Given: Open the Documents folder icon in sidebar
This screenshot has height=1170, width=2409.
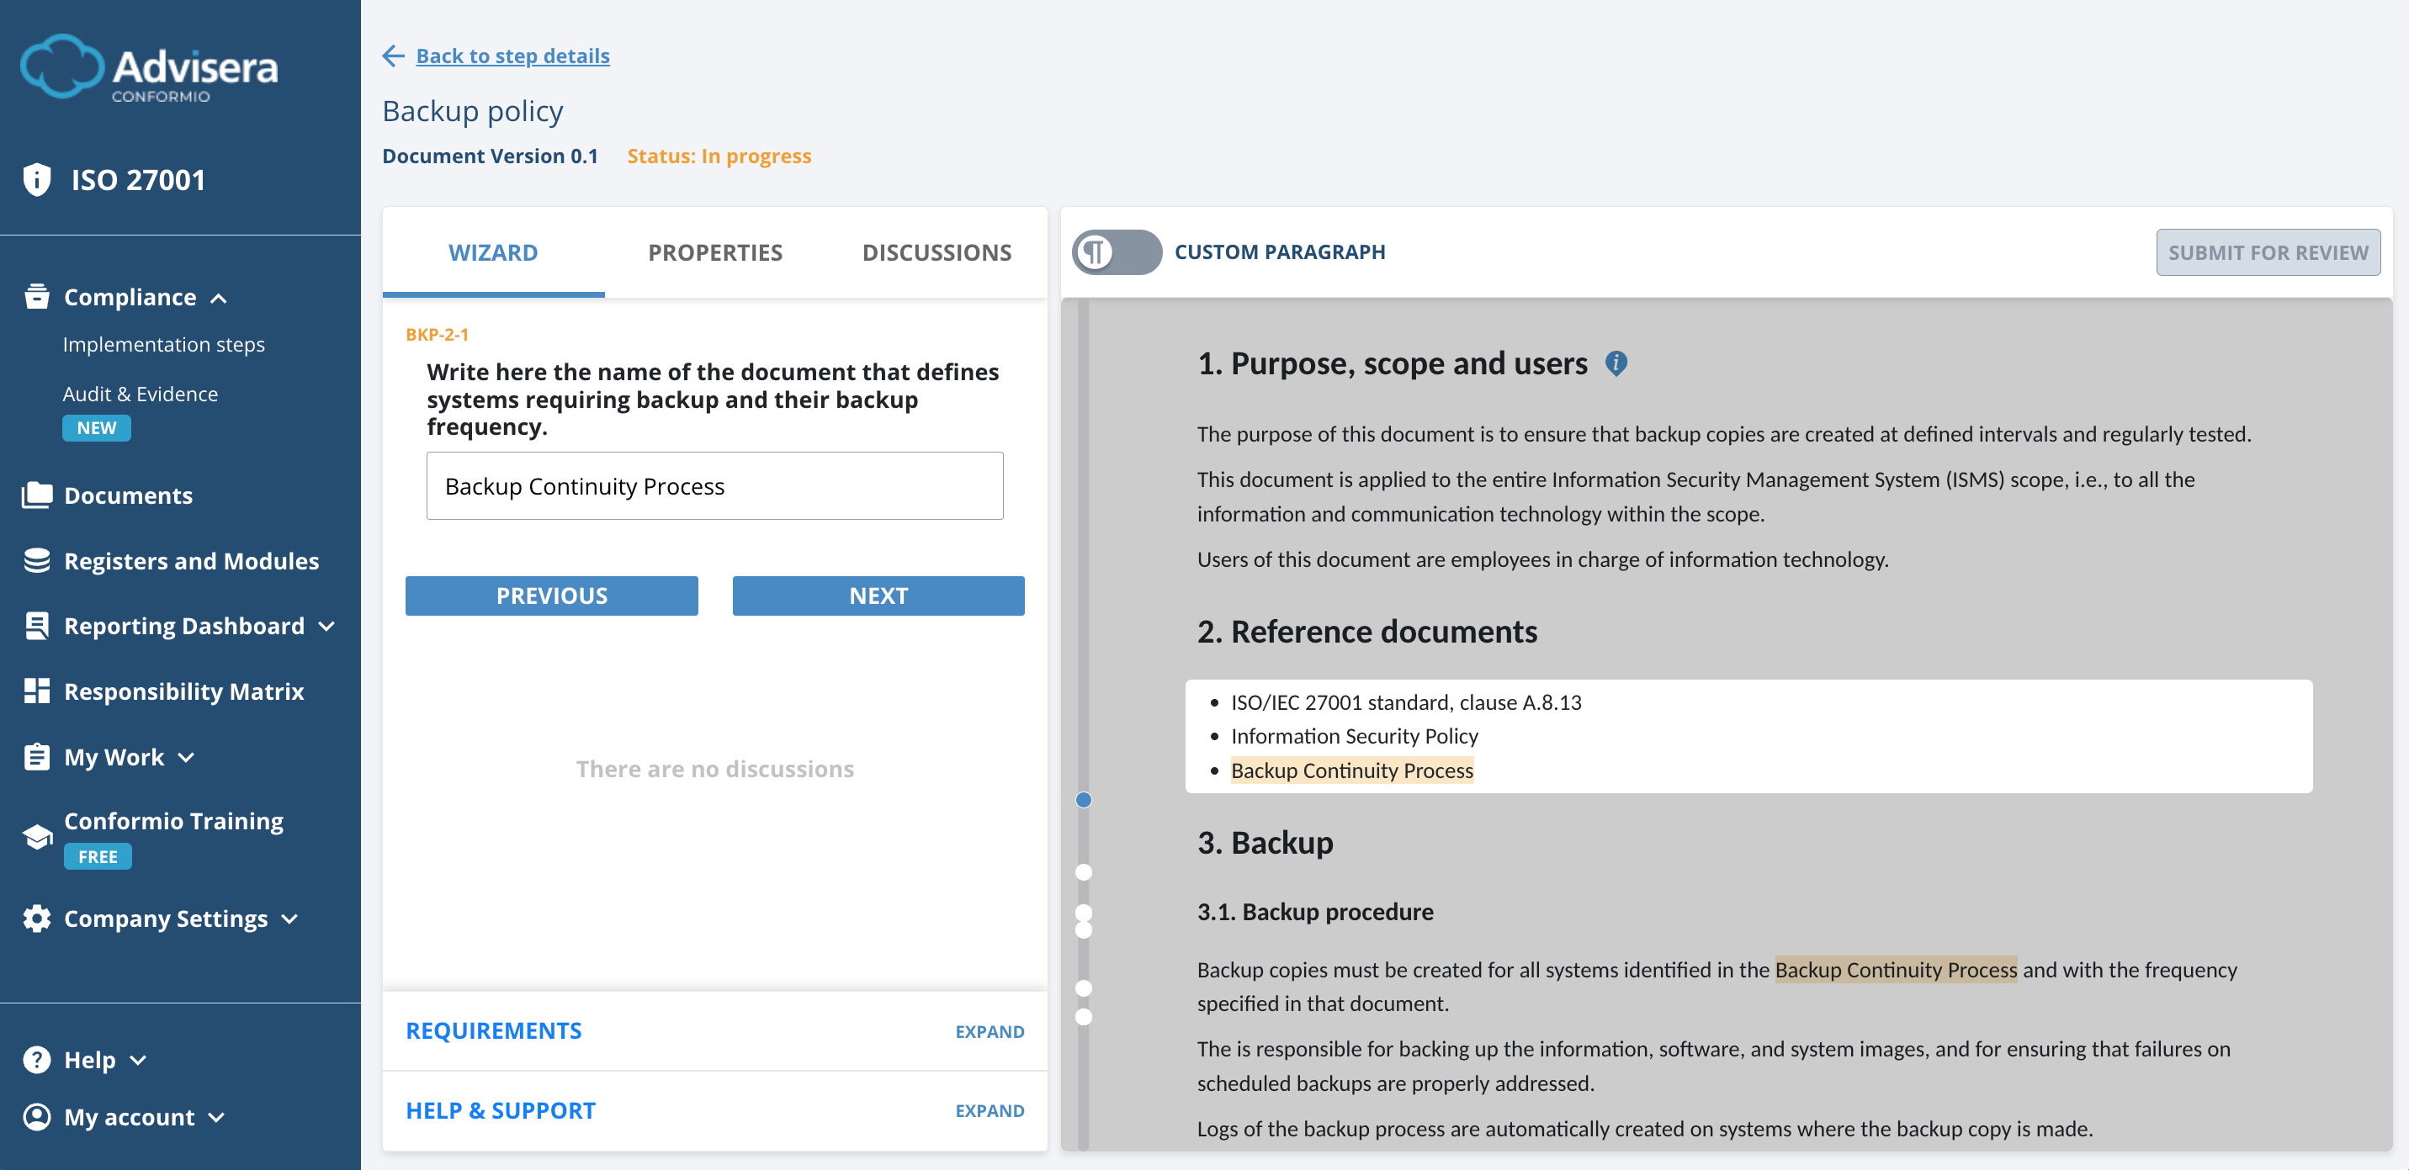Looking at the screenshot, I should 35,495.
